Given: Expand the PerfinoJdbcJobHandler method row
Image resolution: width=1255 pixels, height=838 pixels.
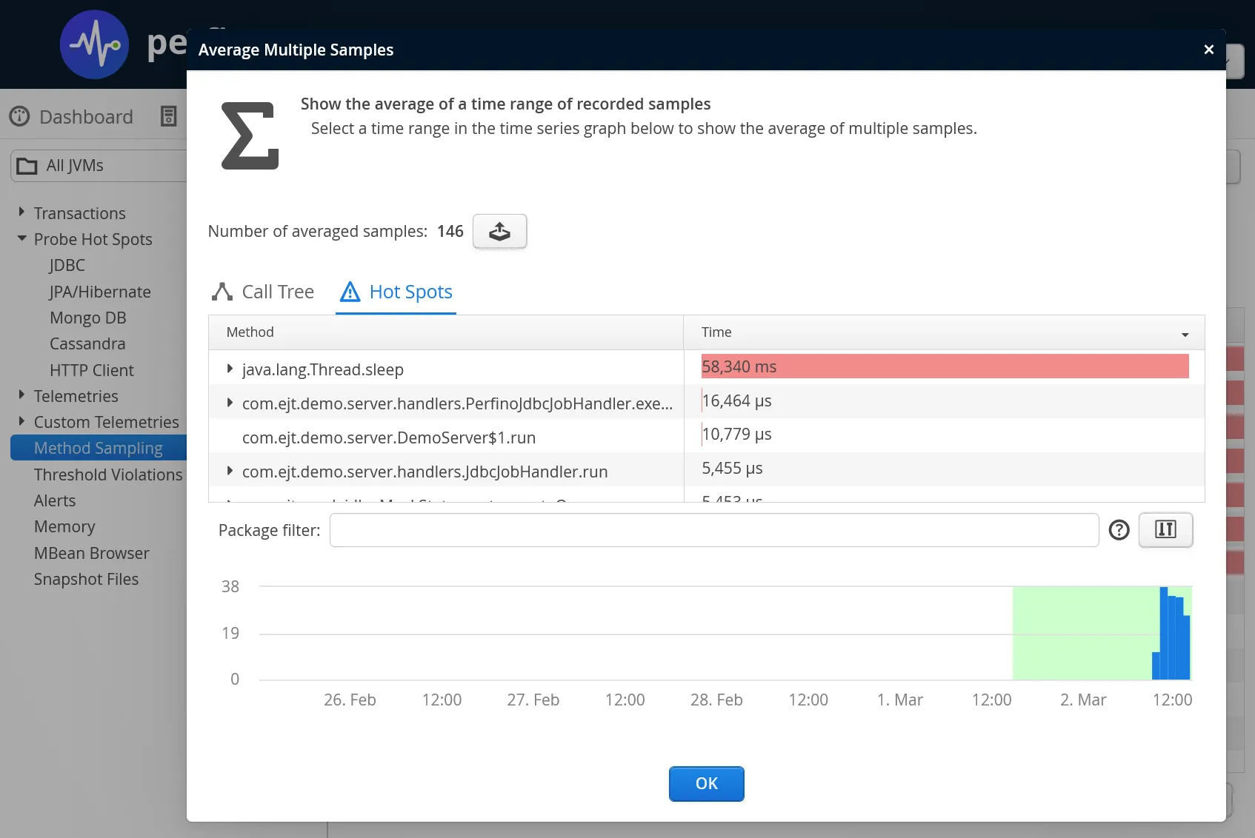Looking at the screenshot, I should [230, 403].
